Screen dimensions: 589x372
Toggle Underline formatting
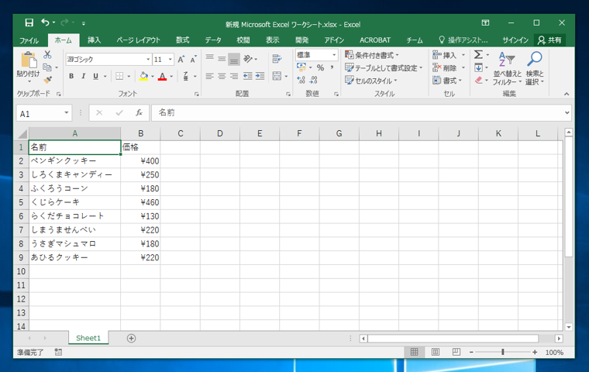click(95, 76)
